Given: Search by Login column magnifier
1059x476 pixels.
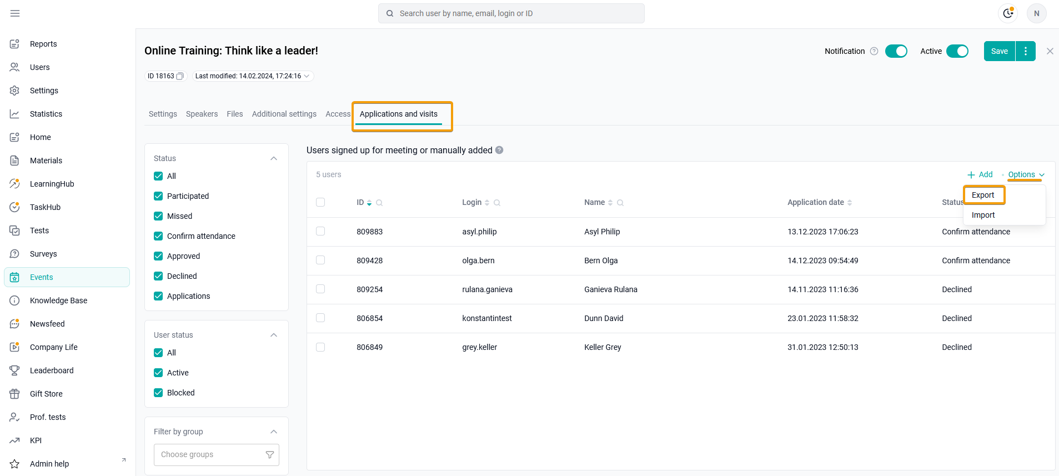Looking at the screenshot, I should [497, 203].
